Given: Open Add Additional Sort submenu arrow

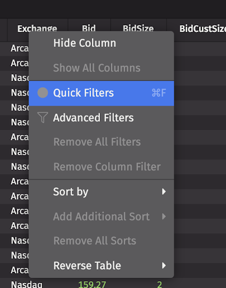Looking at the screenshot, I should [x=164, y=217].
